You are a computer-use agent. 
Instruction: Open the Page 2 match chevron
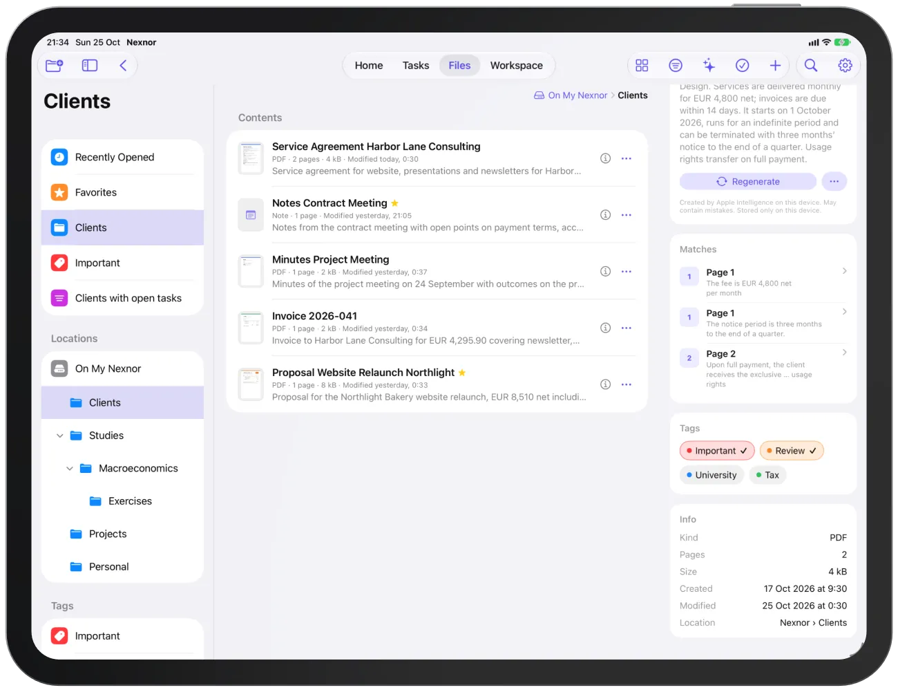[844, 353]
